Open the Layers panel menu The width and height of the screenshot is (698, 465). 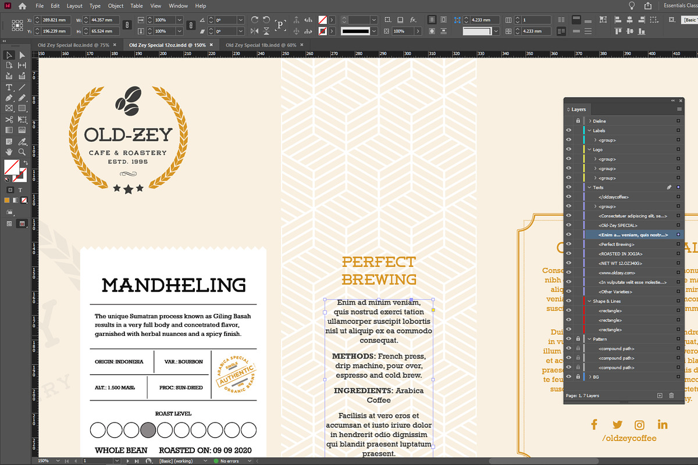click(679, 109)
